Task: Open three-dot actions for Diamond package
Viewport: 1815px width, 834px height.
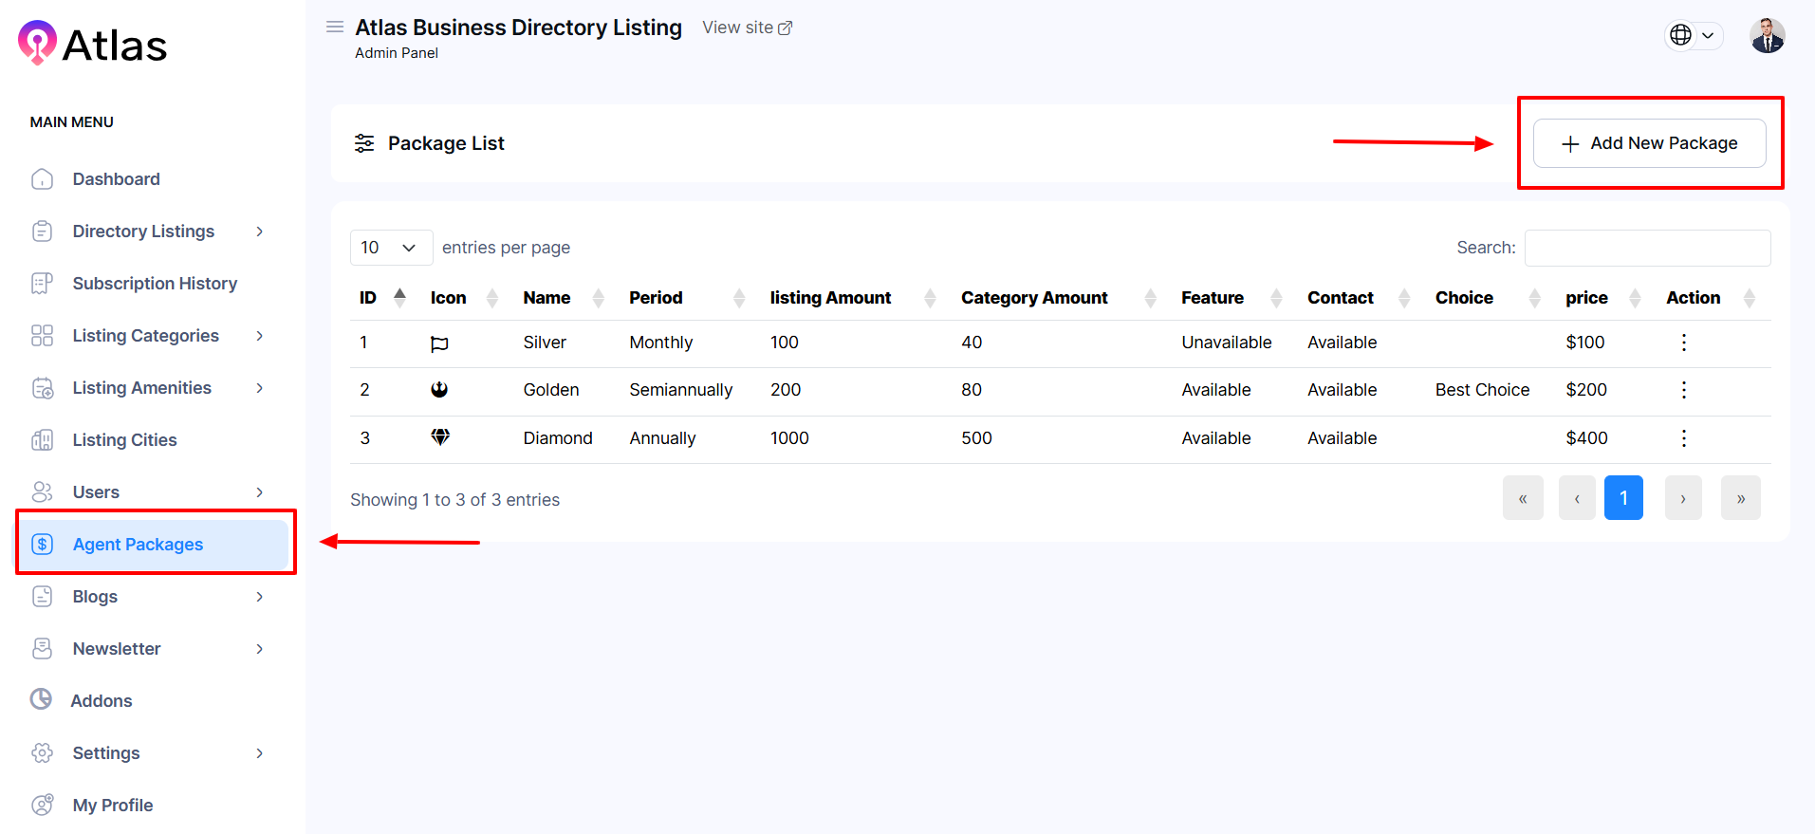Action: [1683, 438]
